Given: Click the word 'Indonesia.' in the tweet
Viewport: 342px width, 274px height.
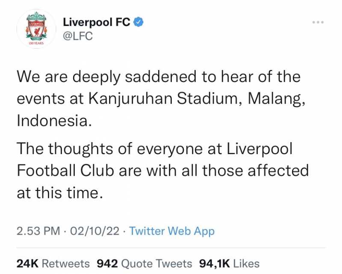Looking at the screenshot, I should (x=54, y=120).
